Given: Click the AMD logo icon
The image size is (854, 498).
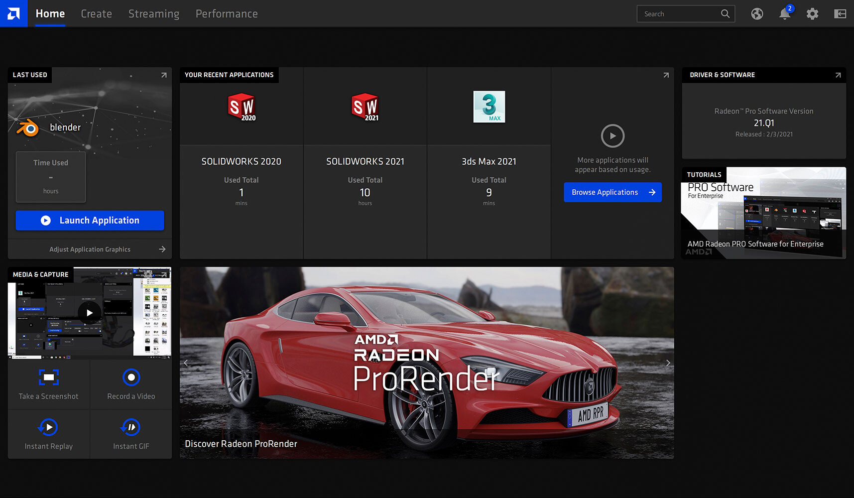Looking at the screenshot, I should (13, 13).
